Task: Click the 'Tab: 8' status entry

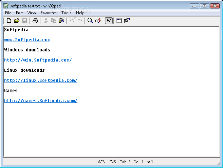Action: click(125, 162)
